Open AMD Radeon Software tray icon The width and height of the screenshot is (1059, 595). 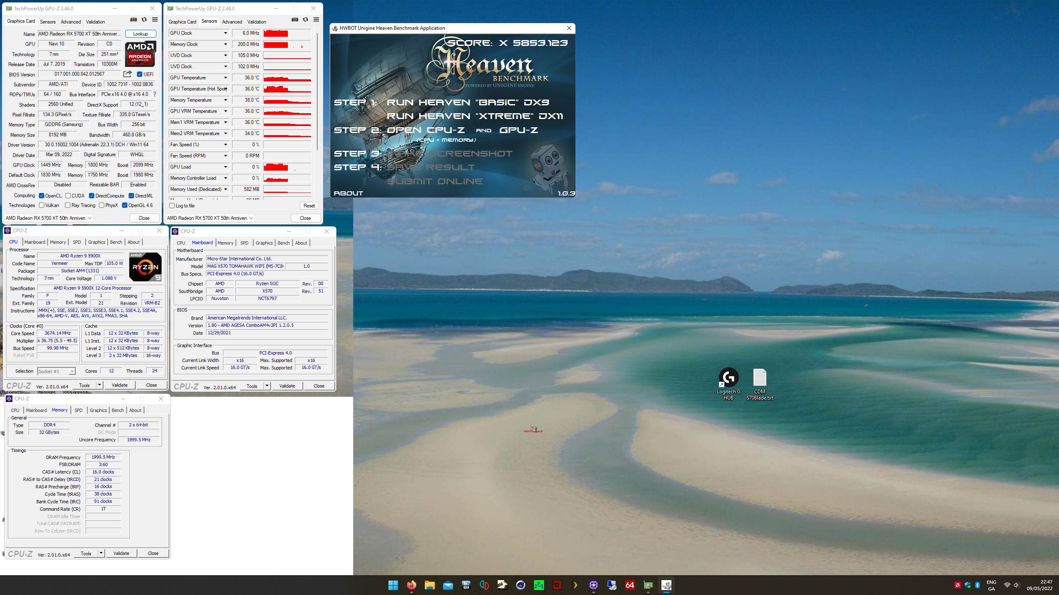click(x=957, y=585)
